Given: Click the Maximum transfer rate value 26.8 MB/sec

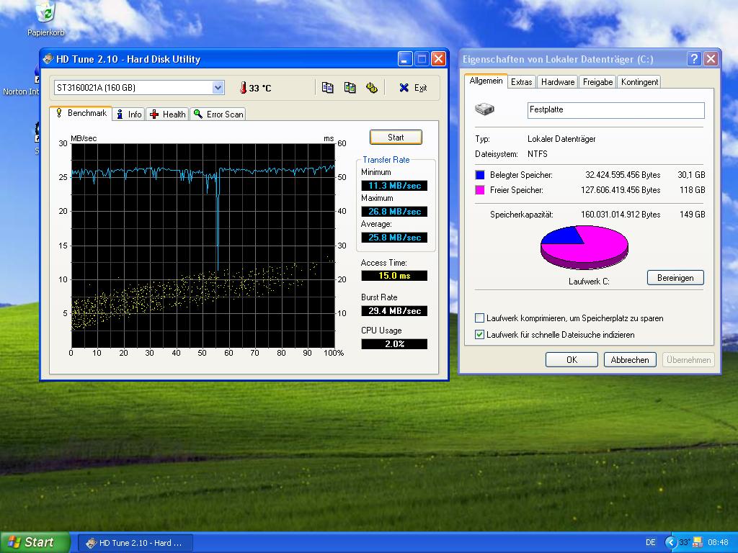Looking at the screenshot, I should pos(394,212).
